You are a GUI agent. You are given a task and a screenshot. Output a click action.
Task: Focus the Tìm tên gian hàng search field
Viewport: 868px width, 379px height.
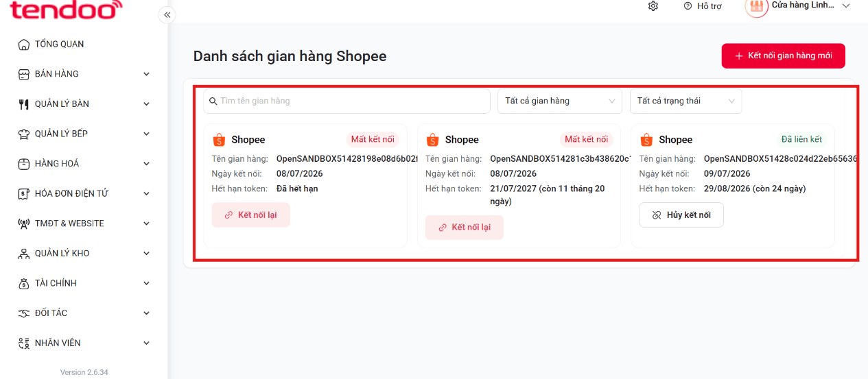[347, 101]
